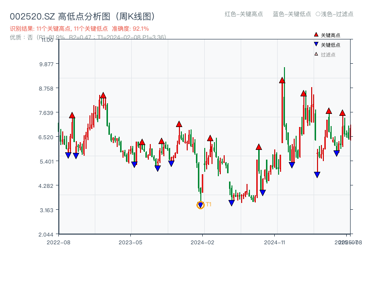Select the orange-circled T1 low marker
Screen dimensions: 389x292
click(200, 205)
